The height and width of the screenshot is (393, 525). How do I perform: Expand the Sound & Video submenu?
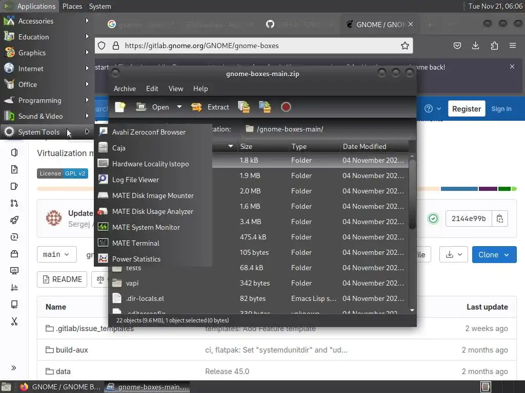(47, 116)
